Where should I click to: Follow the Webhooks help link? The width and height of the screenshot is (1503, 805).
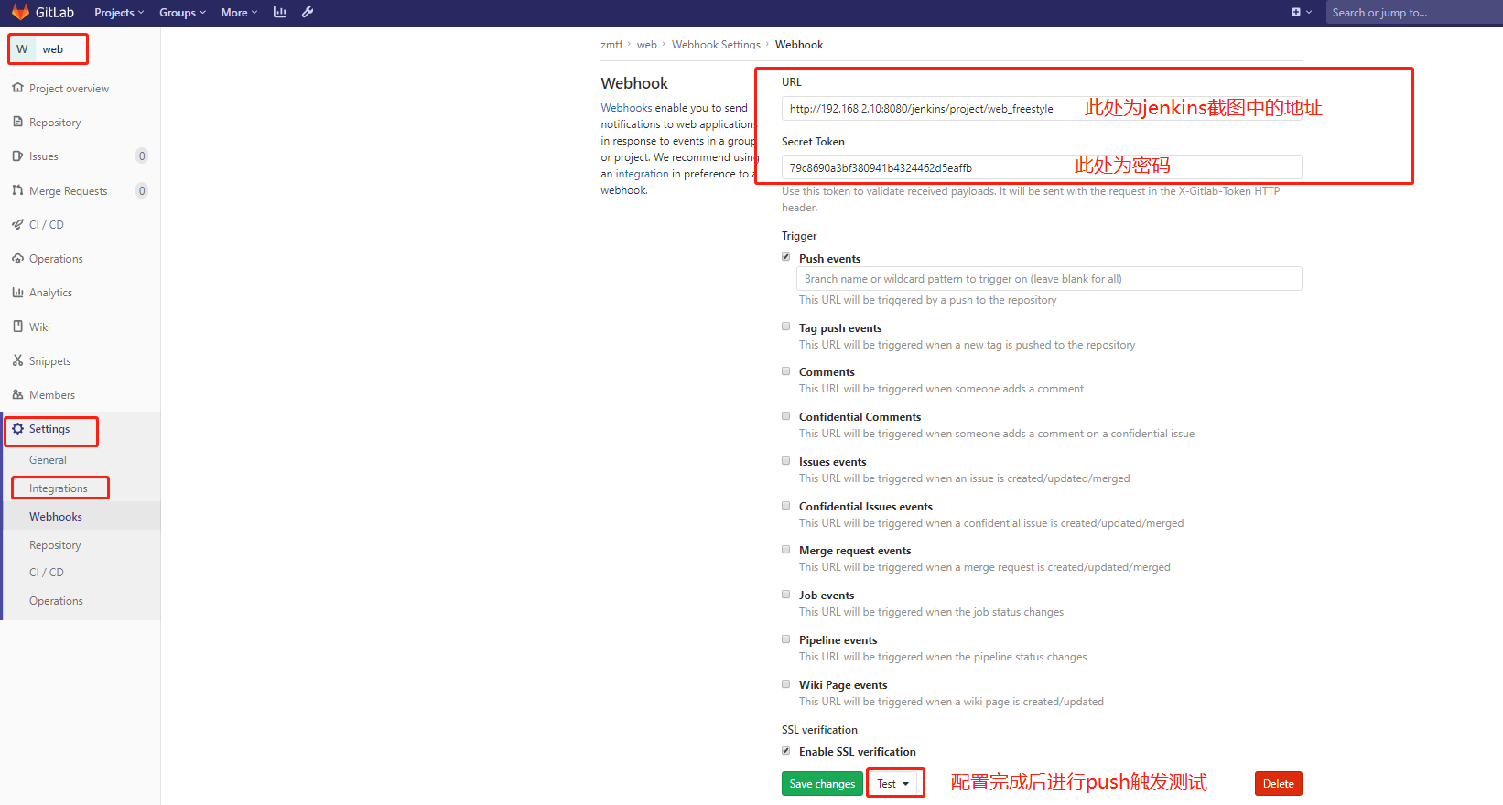coord(626,108)
